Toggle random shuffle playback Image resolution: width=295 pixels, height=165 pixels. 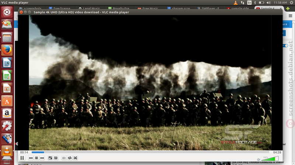pos(76,158)
